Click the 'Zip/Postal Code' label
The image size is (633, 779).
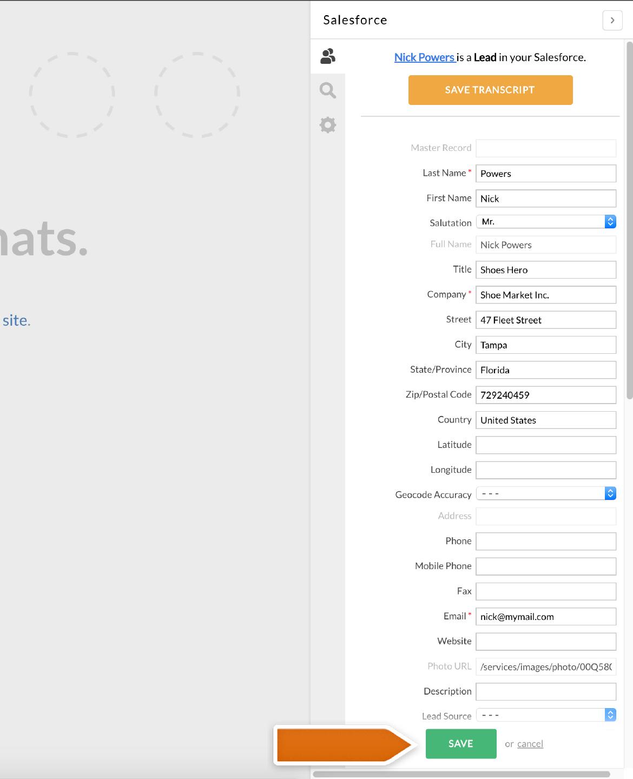tap(439, 394)
